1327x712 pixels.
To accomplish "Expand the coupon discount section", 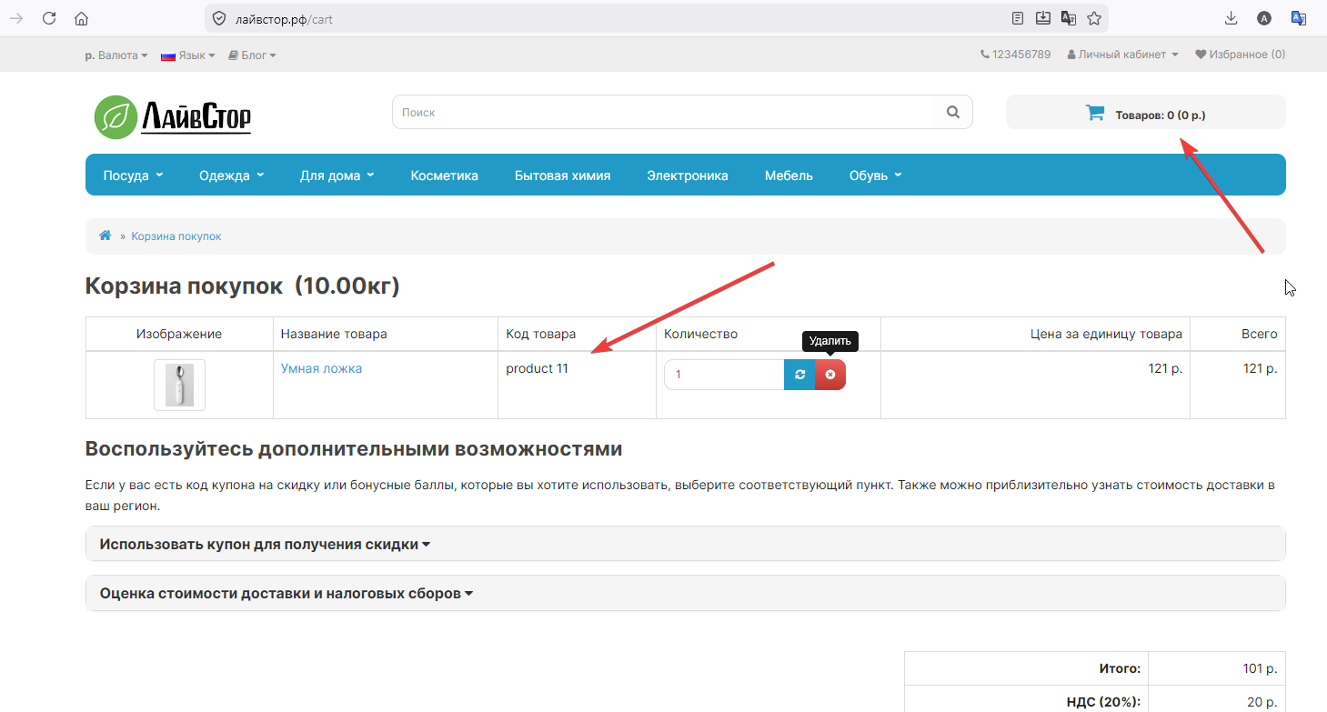I will 265,544.
